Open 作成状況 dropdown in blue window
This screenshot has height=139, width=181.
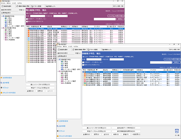pos(116,59)
